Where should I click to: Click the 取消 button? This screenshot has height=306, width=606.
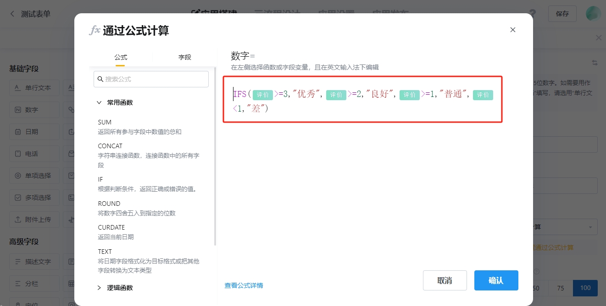pyautogui.click(x=445, y=280)
